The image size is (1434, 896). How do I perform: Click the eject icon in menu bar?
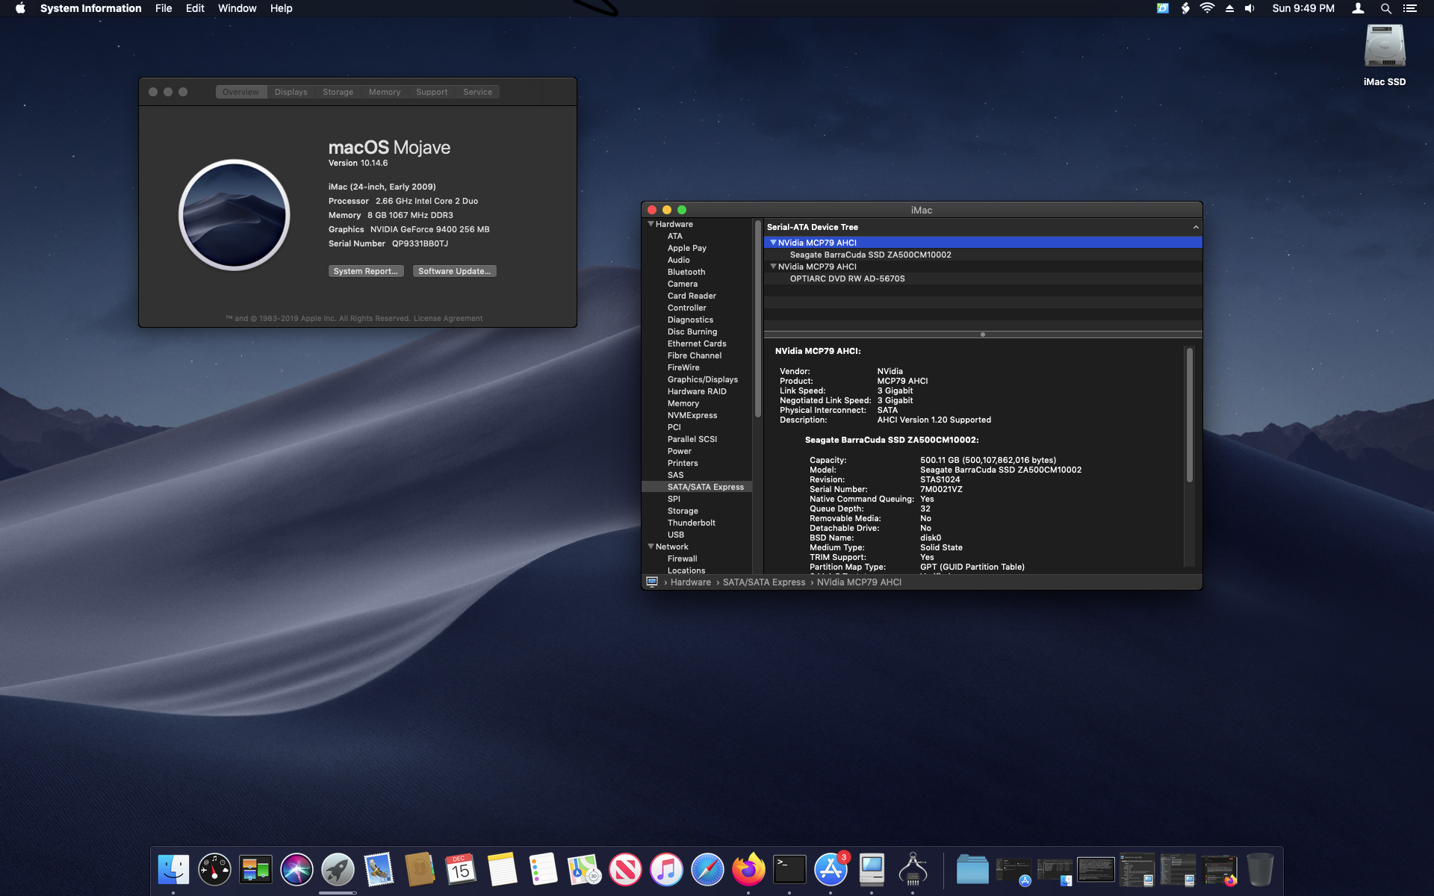(x=1229, y=8)
